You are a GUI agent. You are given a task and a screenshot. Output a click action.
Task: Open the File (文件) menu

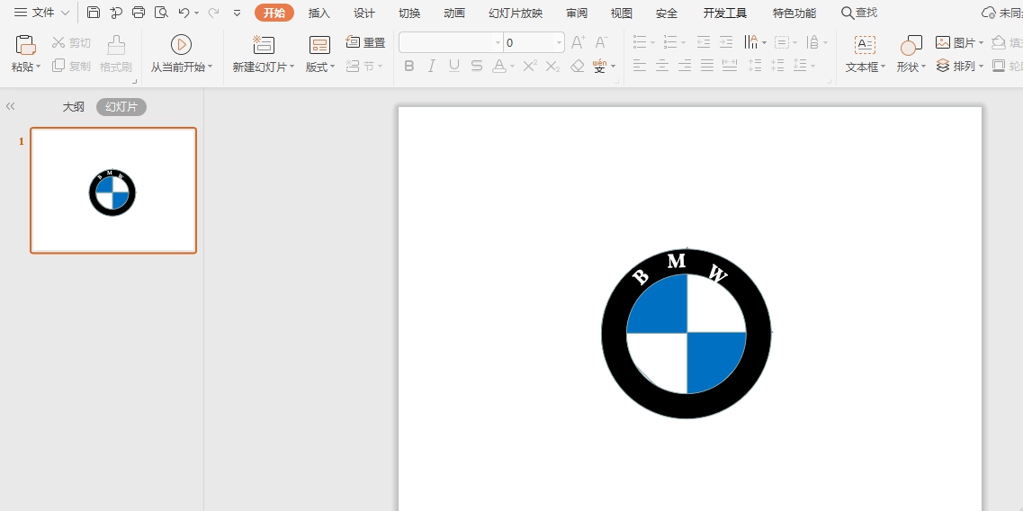[x=41, y=13]
